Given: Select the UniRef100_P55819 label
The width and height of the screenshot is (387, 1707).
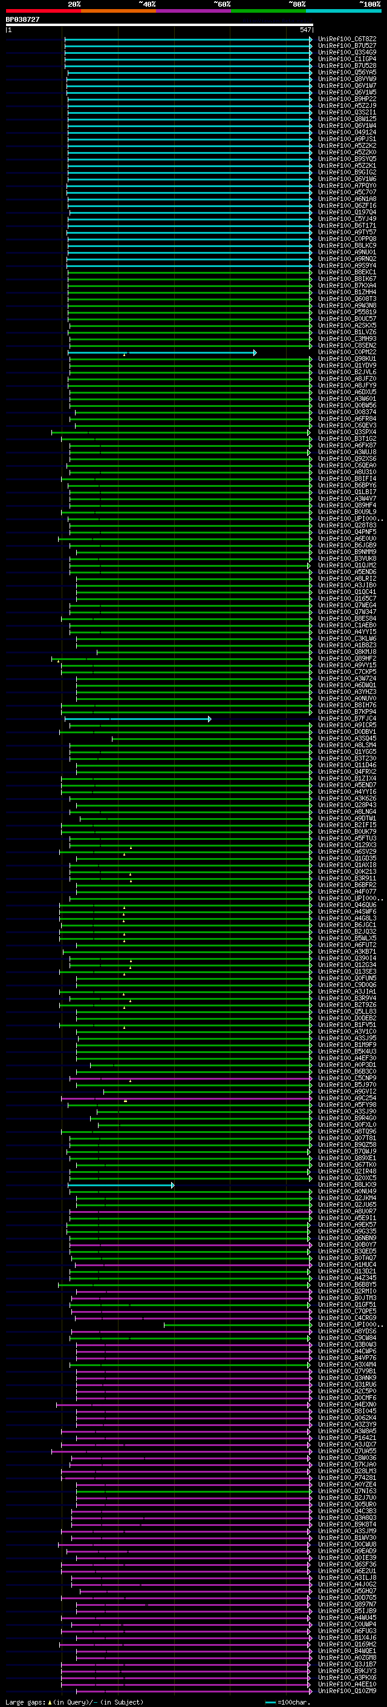Looking at the screenshot, I should click(346, 312).
